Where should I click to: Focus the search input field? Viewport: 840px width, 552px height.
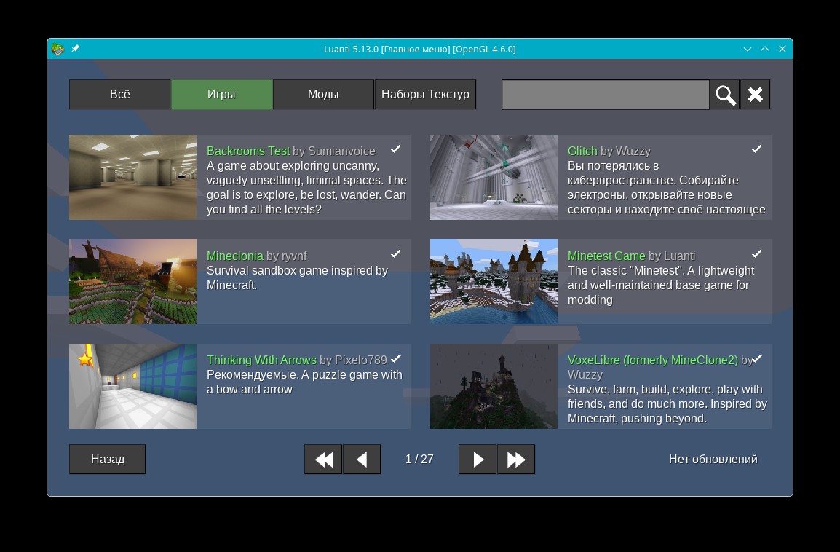(605, 95)
